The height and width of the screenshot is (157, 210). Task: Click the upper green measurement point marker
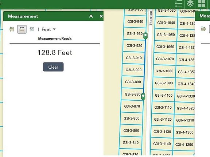(x=145, y=36)
